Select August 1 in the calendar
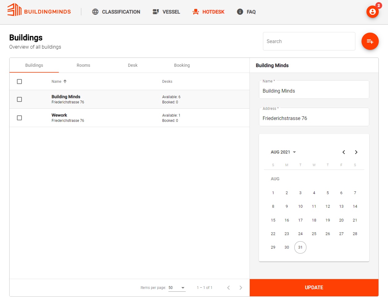This screenshot has width=388, height=308. 273,193
